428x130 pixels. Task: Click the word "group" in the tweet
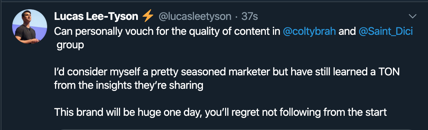coord(70,45)
